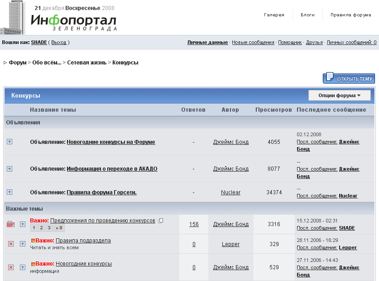This screenshot has height=281, width=379.
Task: Click date 15.12.2008 - 02:31
Action: point(317,221)
